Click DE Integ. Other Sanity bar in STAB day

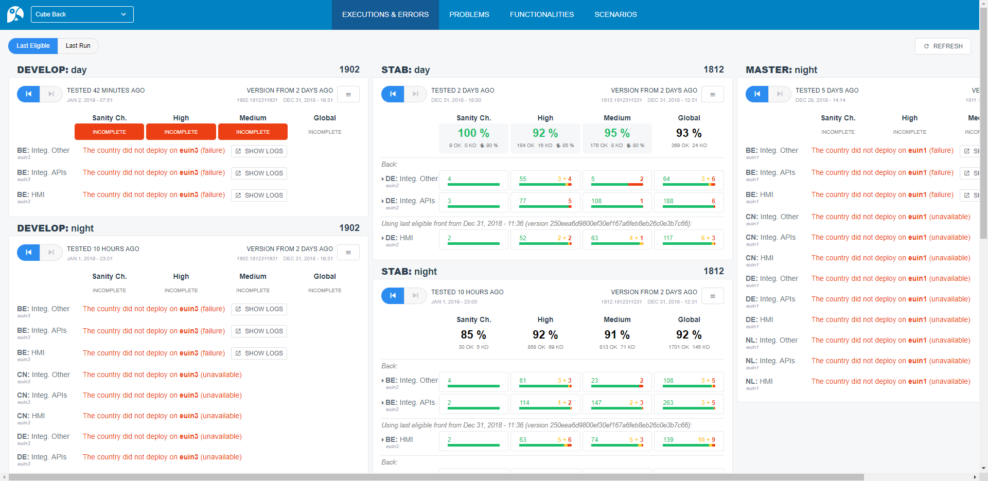click(473, 181)
